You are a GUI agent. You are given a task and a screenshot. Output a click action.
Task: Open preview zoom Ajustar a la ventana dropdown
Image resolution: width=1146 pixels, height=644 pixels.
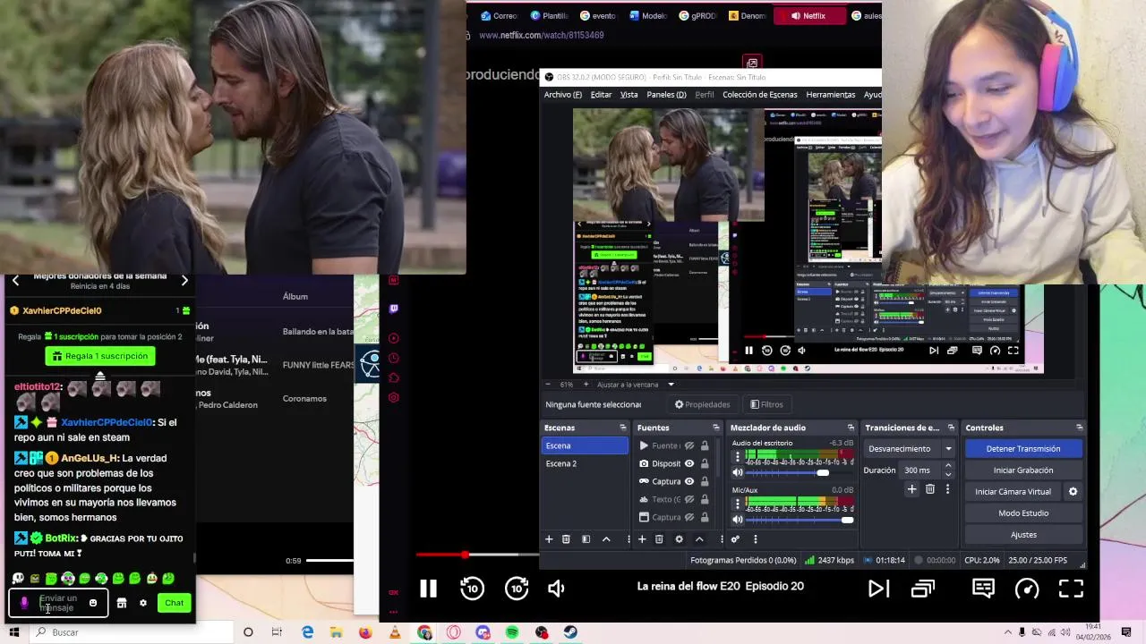point(670,385)
